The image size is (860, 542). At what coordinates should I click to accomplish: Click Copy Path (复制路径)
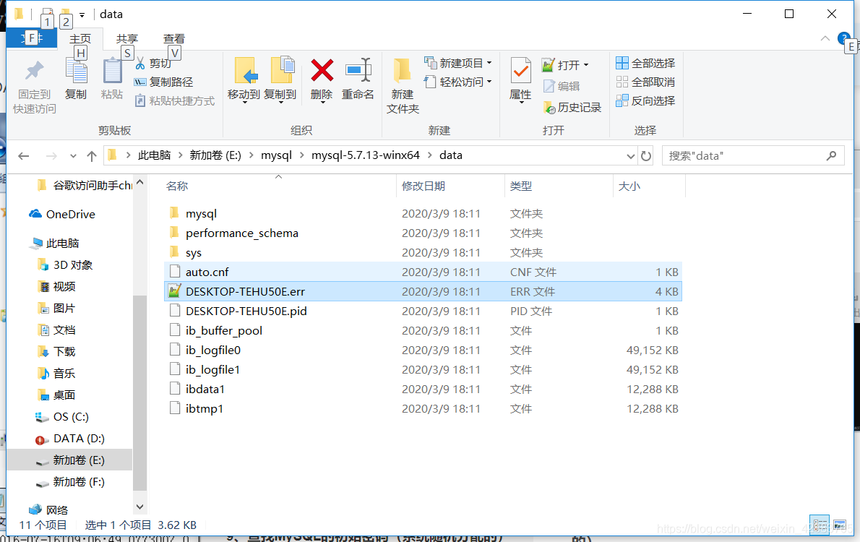(163, 82)
